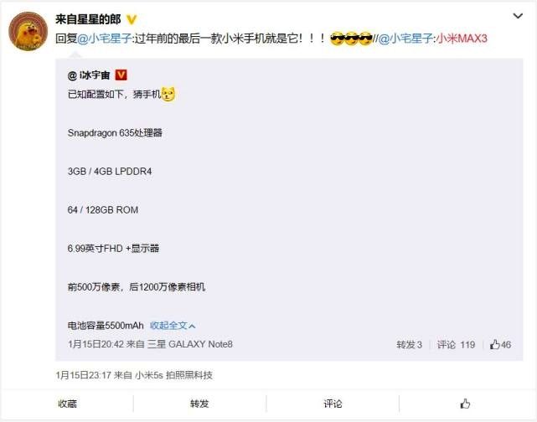
Task: Click the red V badge next to i冰宇宙
Action: coord(121,75)
